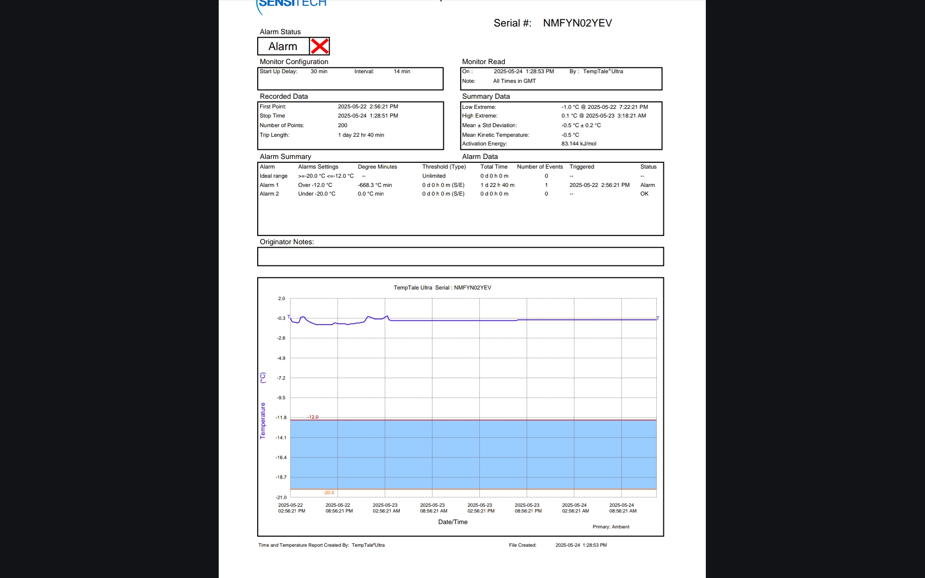
Task: Click the Threshold (Type) column header
Action: 444,167
